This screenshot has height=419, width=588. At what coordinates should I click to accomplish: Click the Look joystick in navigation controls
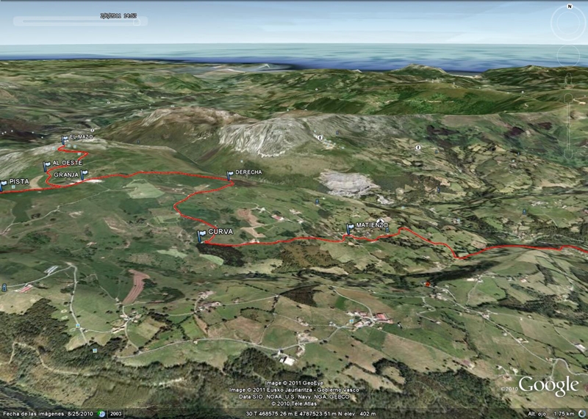[x=569, y=25]
